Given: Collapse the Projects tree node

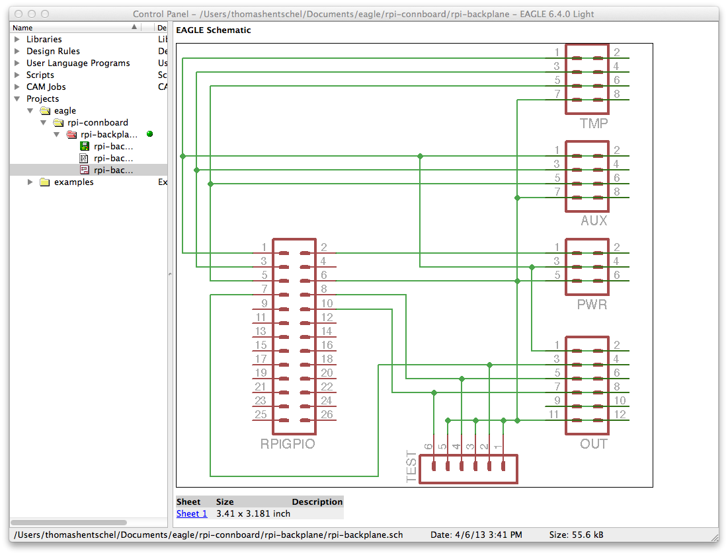Looking at the screenshot, I should [x=17, y=98].
